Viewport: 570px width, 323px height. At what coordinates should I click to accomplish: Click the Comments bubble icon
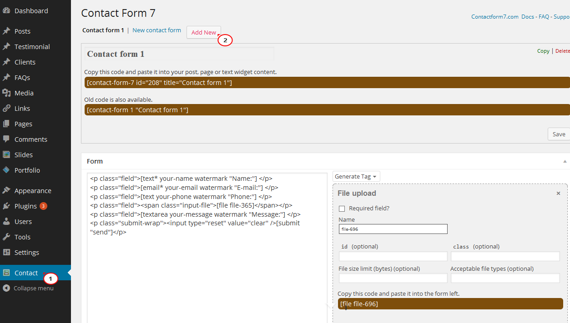tap(6, 139)
